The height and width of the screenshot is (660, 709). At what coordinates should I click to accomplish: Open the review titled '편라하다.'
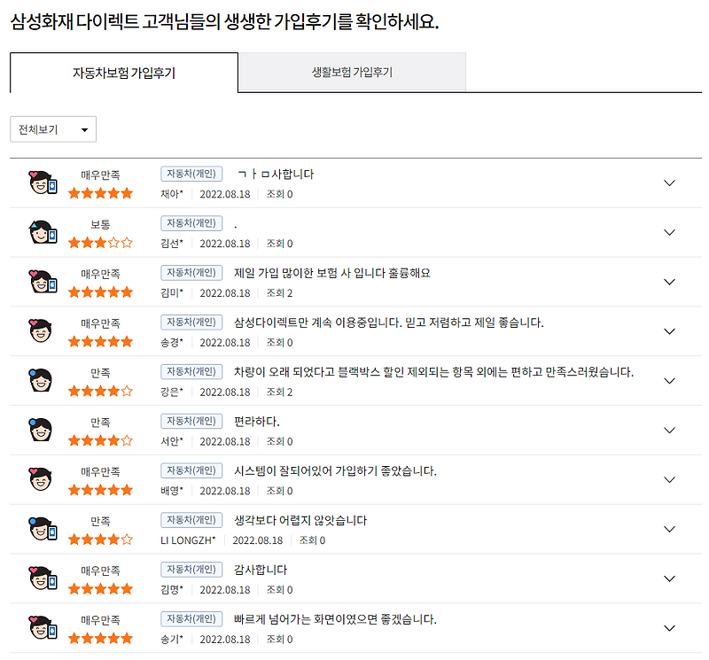coord(256,422)
